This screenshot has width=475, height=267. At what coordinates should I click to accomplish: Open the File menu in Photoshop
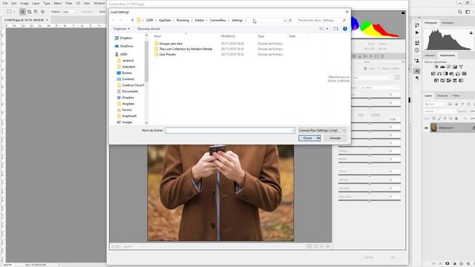5,3
